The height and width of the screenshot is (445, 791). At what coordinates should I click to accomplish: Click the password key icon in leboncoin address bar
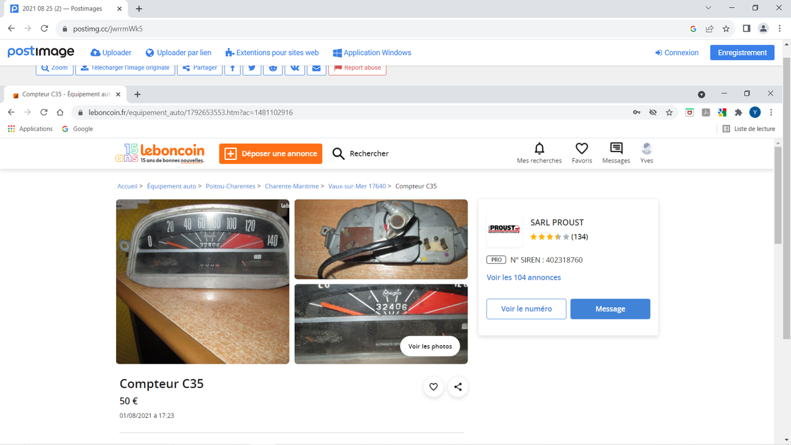point(637,112)
